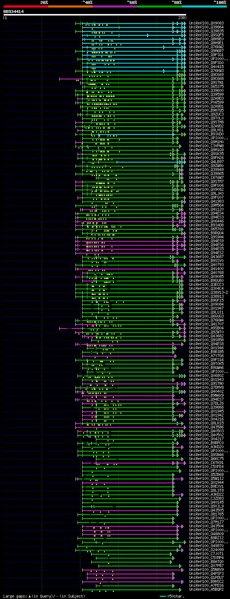Select hit label UniRef100_Q43586
This screenshot has height=599, width=230.
[x=206, y=427]
